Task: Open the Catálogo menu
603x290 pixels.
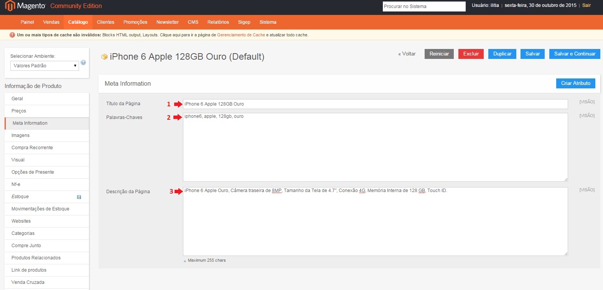Action: click(x=78, y=22)
